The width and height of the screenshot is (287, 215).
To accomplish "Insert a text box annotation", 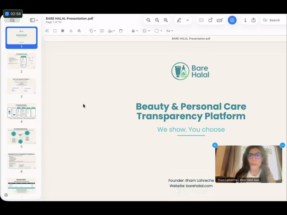I will click(x=102, y=31).
